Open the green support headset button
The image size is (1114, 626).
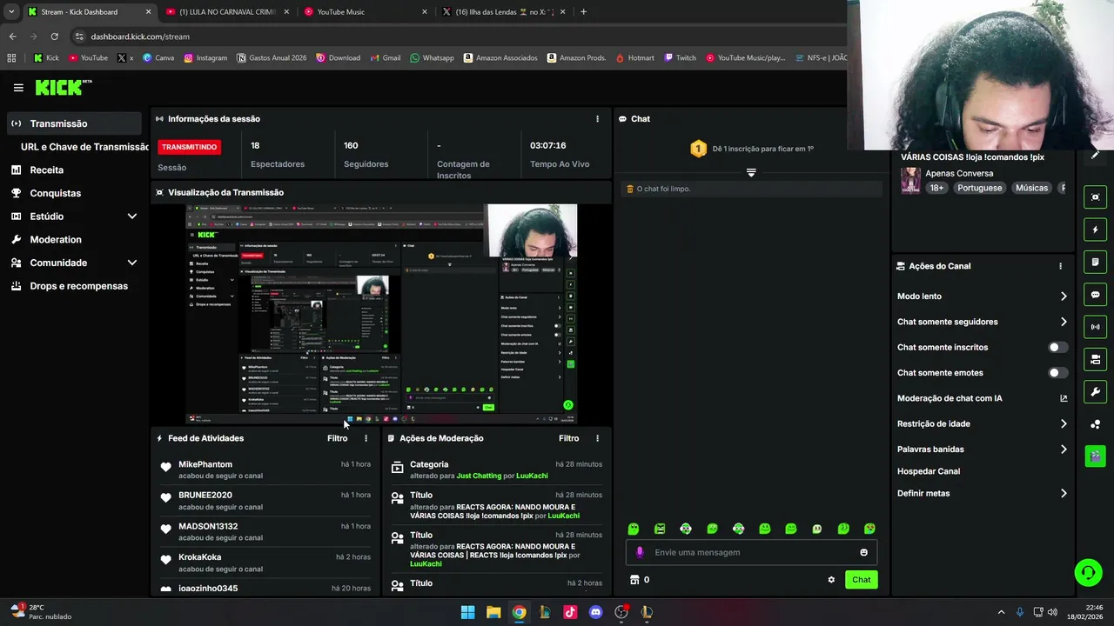click(1088, 572)
